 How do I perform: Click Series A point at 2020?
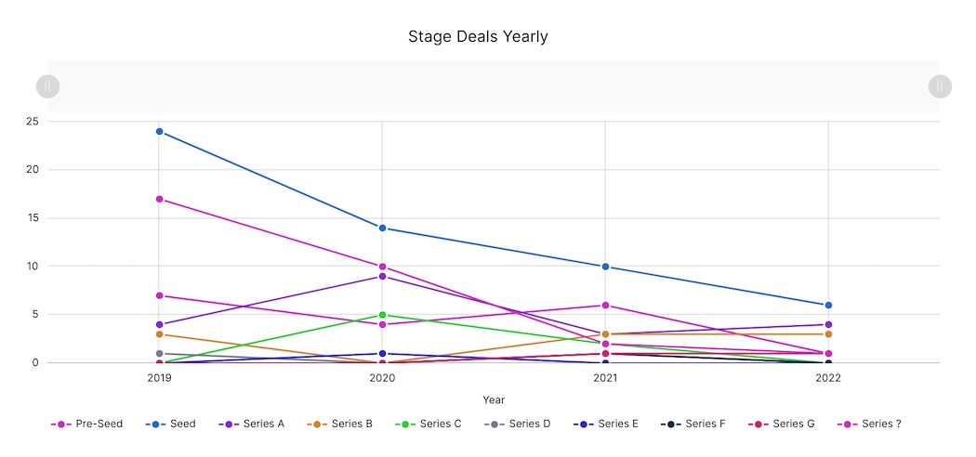pyautogui.click(x=382, y=276)
